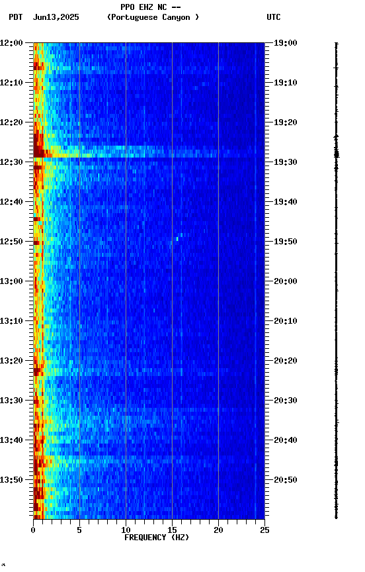Click the '19:10' UTC time label
Screen dimensions: 365x572
pos(286,83)
